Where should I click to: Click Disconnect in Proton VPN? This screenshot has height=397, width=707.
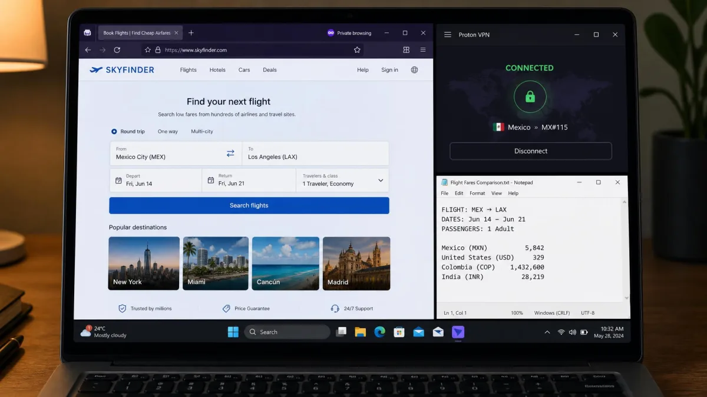(x=531, y=151)
